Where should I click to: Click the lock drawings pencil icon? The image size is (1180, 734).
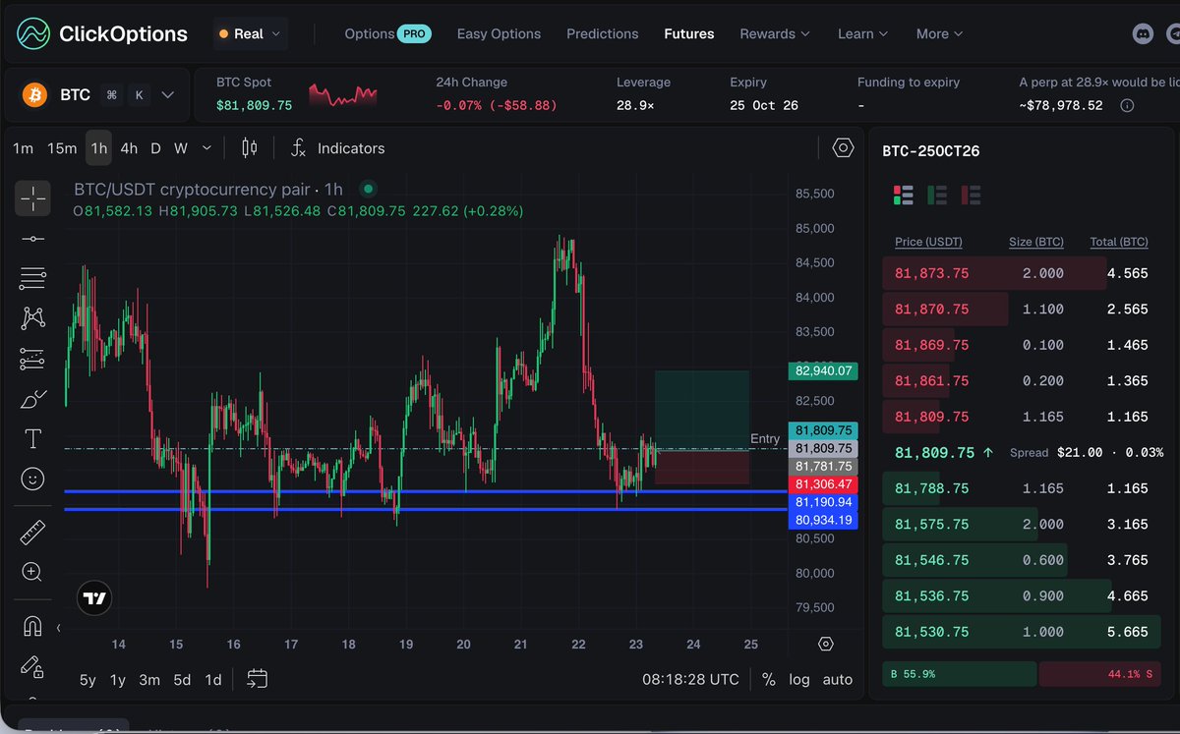pos(32,666)
